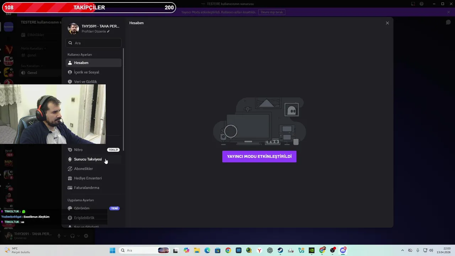The height and width of the screenshot is (256, 455).
Task: Click the settings search field Ara
Action: (93, 43)
